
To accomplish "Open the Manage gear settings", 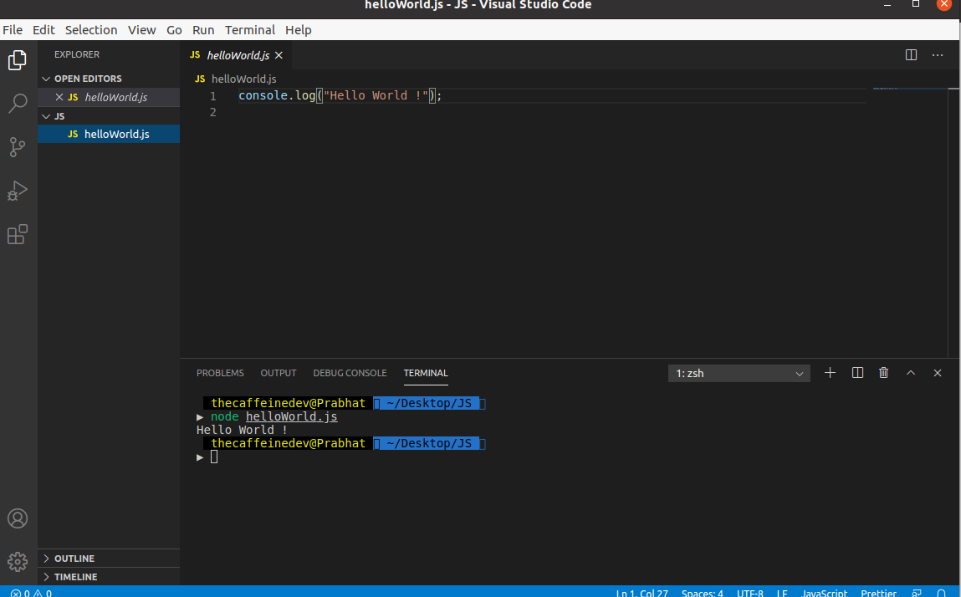I will [18, 561].
